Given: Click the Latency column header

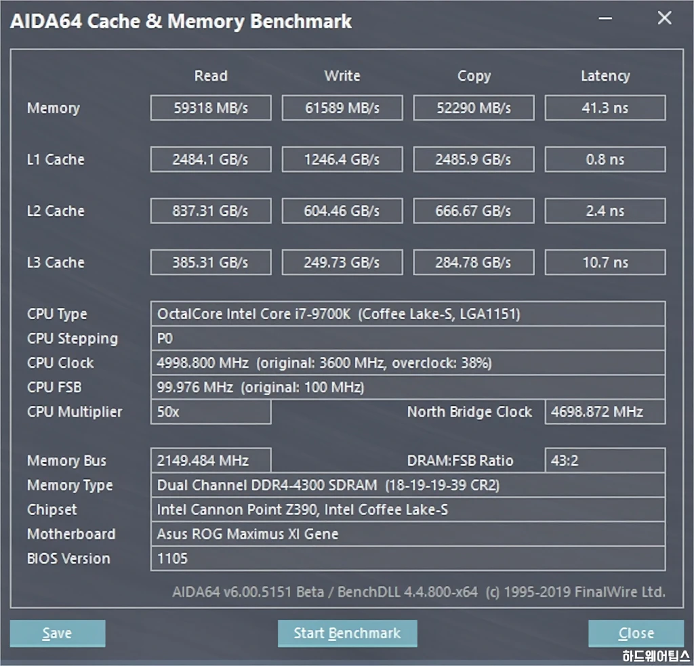Looking at the screenshot, I should [x=605, y=76].
